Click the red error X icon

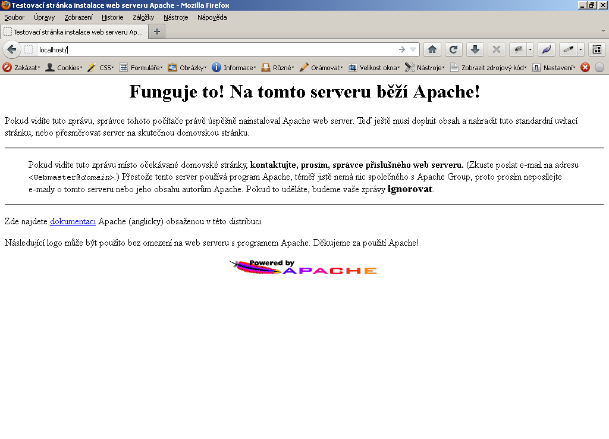(x=585, y=68)
